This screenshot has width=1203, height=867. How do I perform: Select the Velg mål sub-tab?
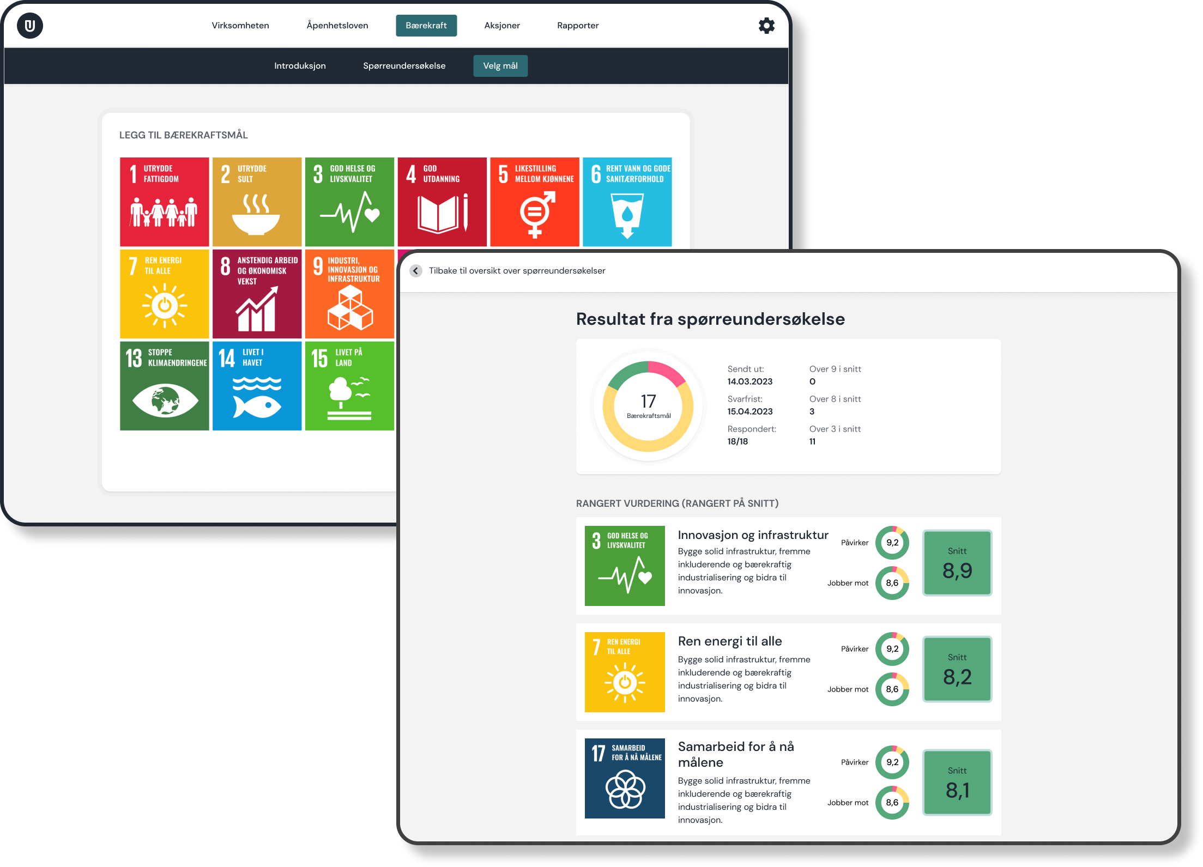500,66
